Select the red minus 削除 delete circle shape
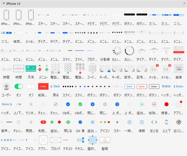 154,104
